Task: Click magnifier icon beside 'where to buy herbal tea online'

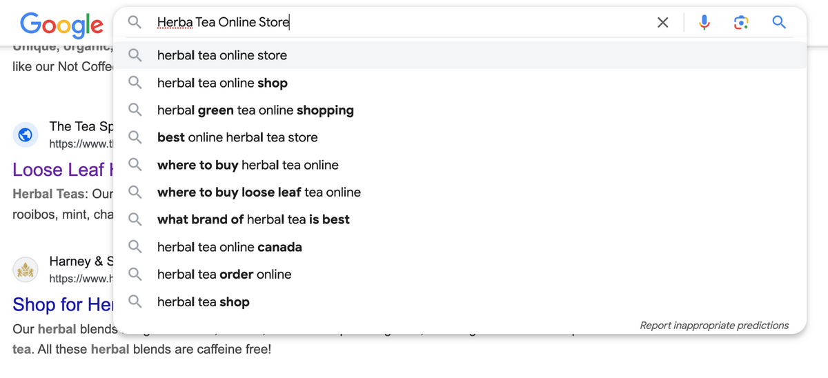Action: click(x=135, y=165)
